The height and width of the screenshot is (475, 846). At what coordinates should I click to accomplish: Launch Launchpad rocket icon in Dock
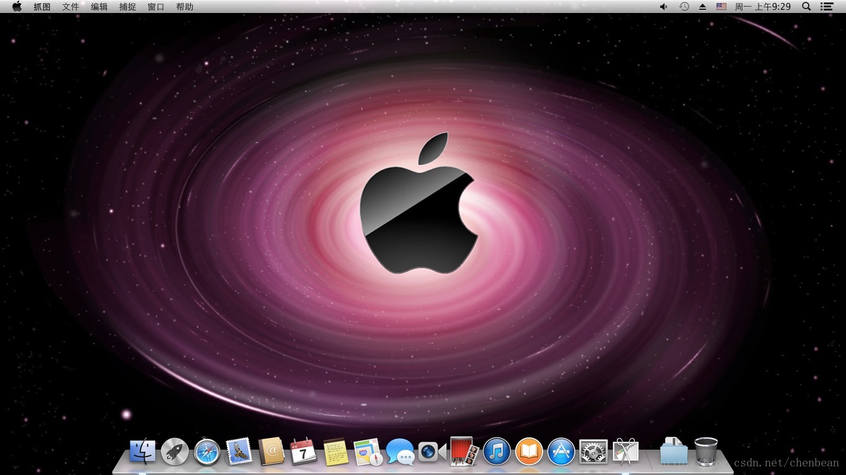(175, 451)
